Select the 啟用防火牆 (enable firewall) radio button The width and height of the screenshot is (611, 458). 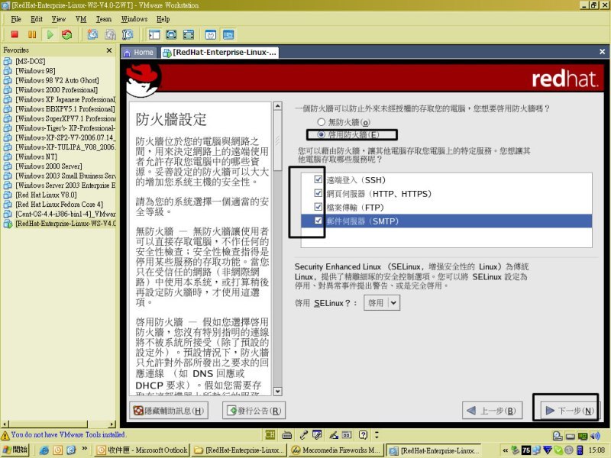(x=321, y=135)
